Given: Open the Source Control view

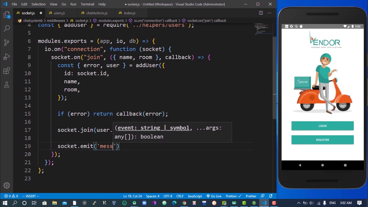Looking at the screenshot, I should pyautogui.click(x=7, y=43).
